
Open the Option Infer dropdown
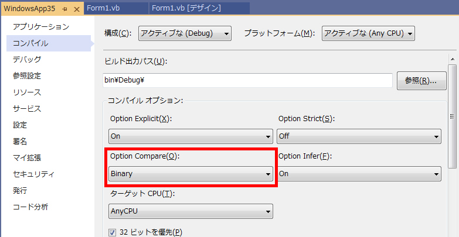pos(359,174)
